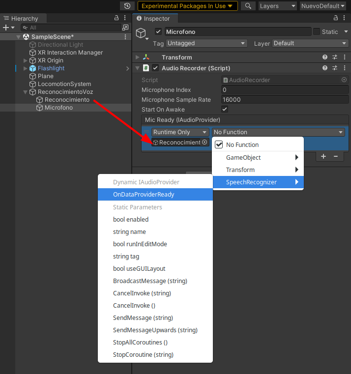
Task: Enable the Static checkbox
Action: coord(317,32)
